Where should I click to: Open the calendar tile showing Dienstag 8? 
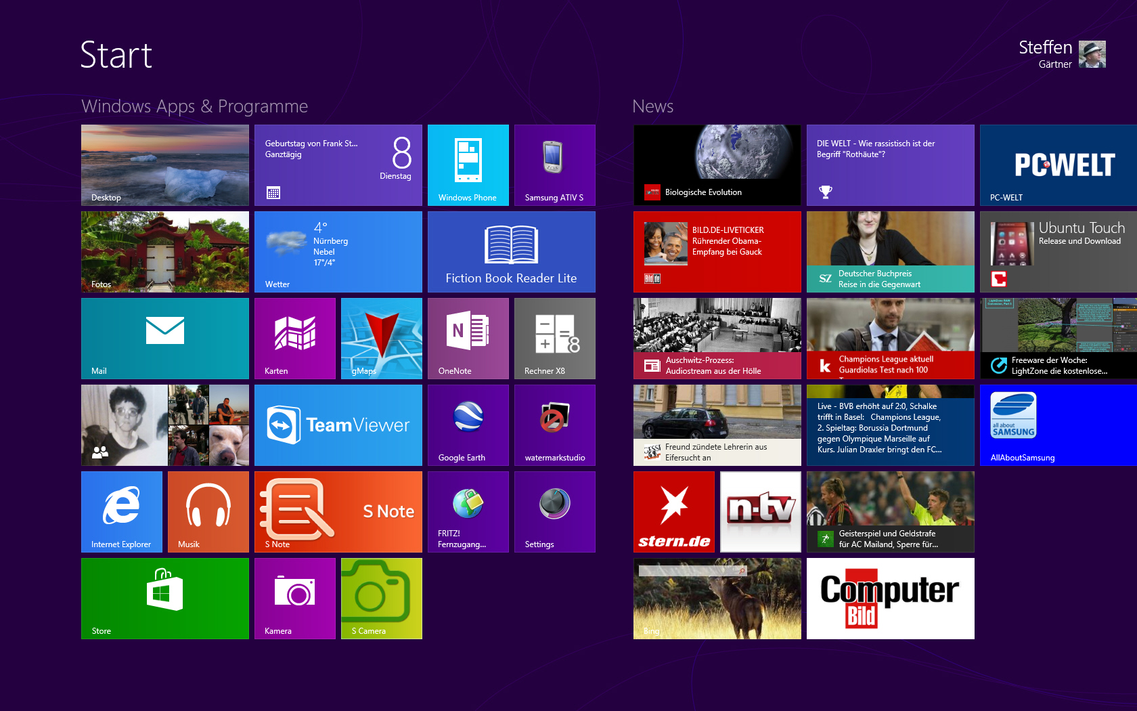pos(338,165)
